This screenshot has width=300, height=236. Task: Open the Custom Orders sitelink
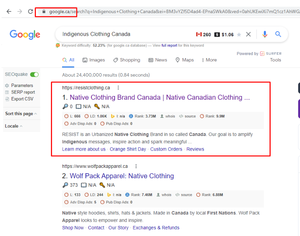point(166,149)
